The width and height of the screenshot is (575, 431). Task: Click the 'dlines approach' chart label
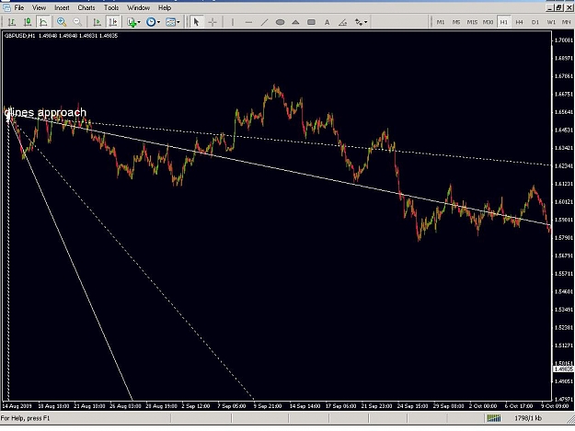45,112
